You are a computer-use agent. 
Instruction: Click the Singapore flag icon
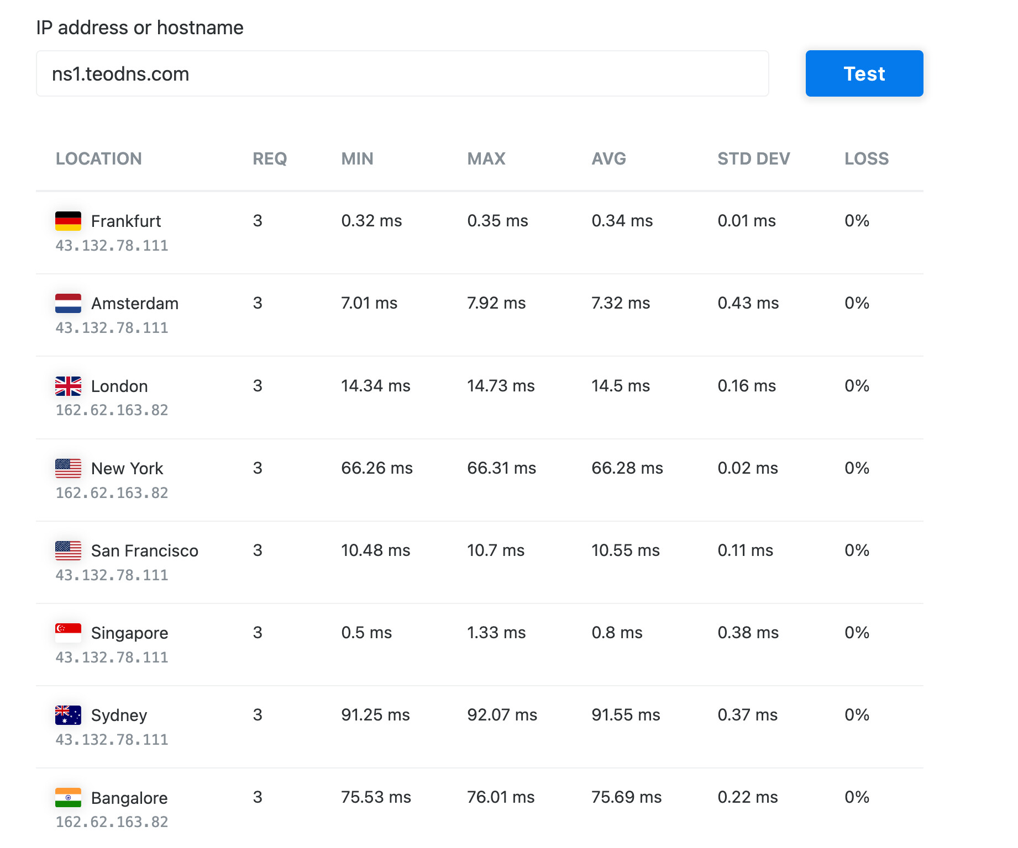coord(68,633)
